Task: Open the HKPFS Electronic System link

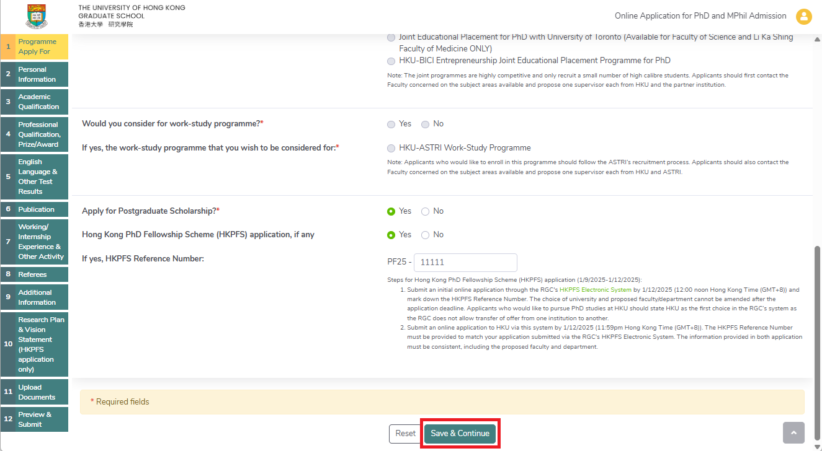Action: click(x=595, y=290)
